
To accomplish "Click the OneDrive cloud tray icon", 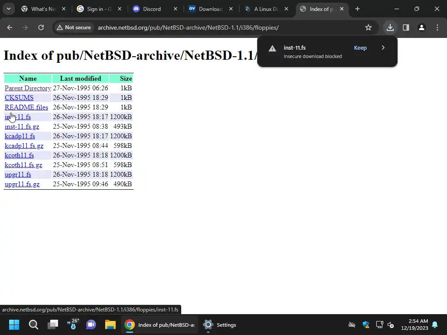I will coord(352,325).
